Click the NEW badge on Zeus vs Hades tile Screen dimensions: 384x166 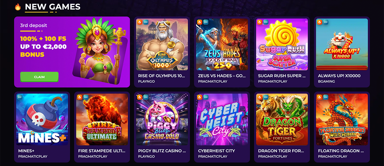[x=206, y=22]
